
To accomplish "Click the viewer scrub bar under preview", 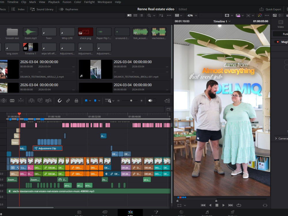I will point(222,199).
